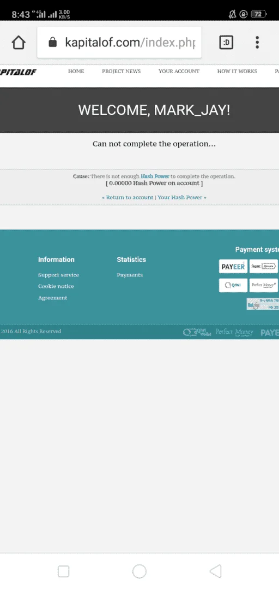Tap the Android recent apps square button
The height and width of the screenshot is (590, 279).
pyautogui.click(x=63, y=571)
